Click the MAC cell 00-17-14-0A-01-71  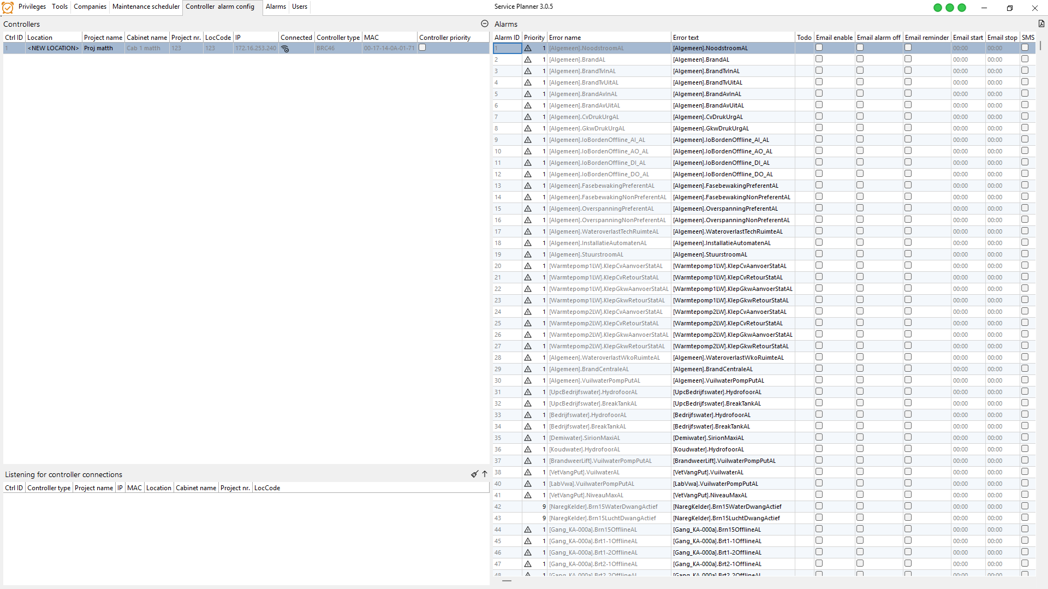point(390,48)
